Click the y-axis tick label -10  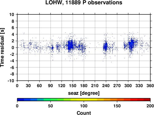[x=11, y=81]
